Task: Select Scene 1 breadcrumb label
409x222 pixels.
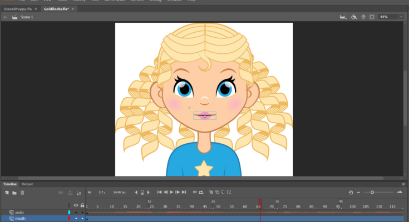Action: (x=27, y=17)
